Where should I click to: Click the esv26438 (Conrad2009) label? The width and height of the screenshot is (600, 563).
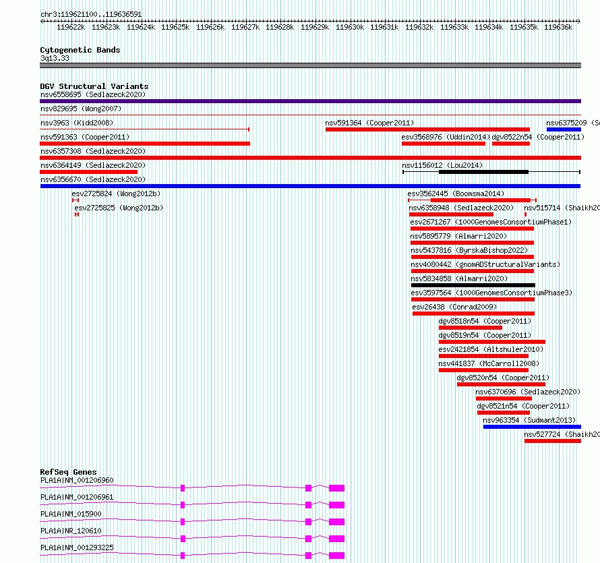click(454, 307)
